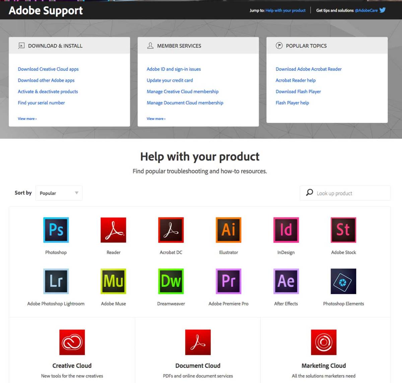The image size is (402, 383).
Task: Open the Photoshop product icon
Action: tap(56, 230)
